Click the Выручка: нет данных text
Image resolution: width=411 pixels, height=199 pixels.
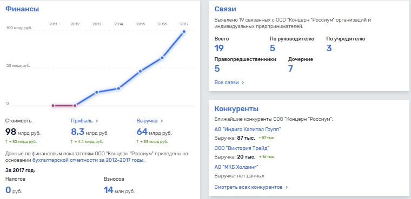click(x=240, y=176)
